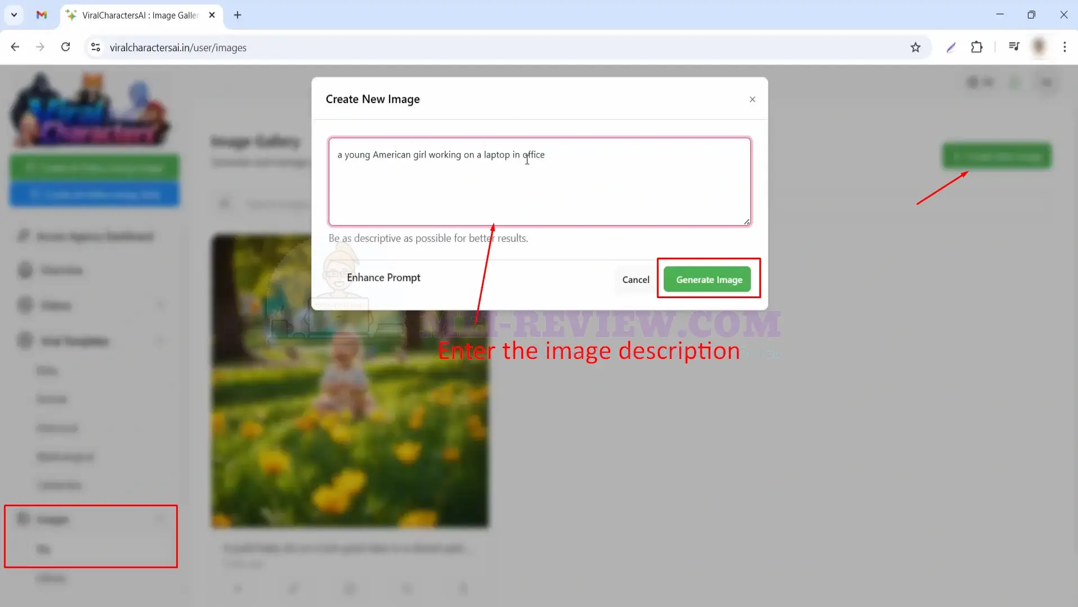Click the ViralCharacters logo in sidebar
The image size is (1078, 607).
(x=91, y=110)
